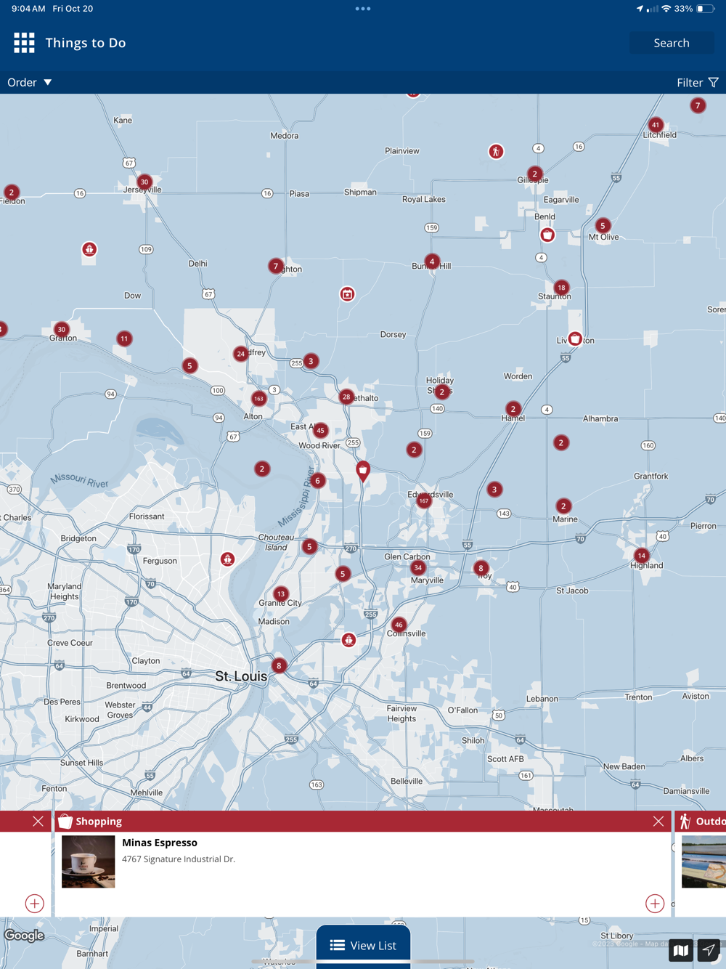Open the 30 cluster at Jerseyville
This screenshot has width=726, height=969.
(x=144, y=182)
